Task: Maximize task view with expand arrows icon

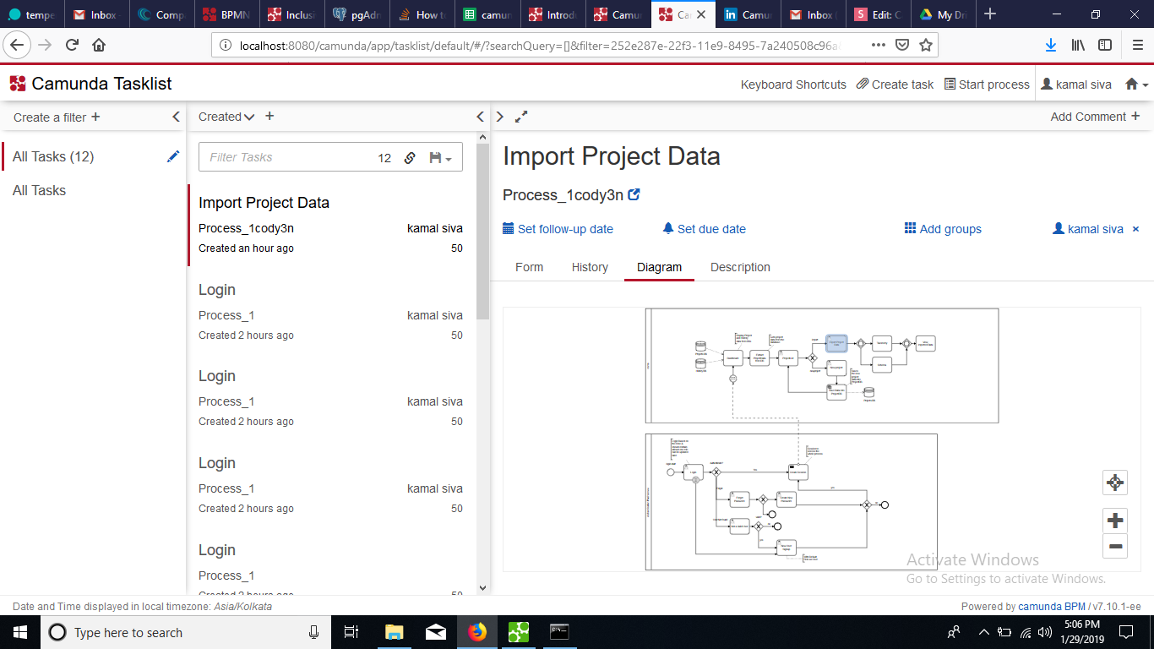Action: pyautogui.click(x=521, y=117)
